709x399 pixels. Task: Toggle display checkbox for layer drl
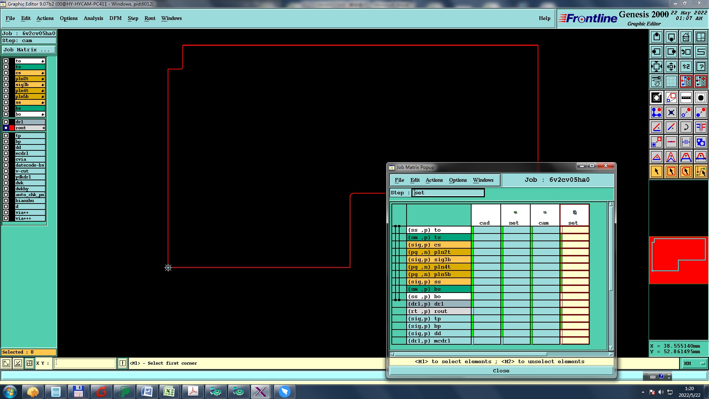[6, 122]
